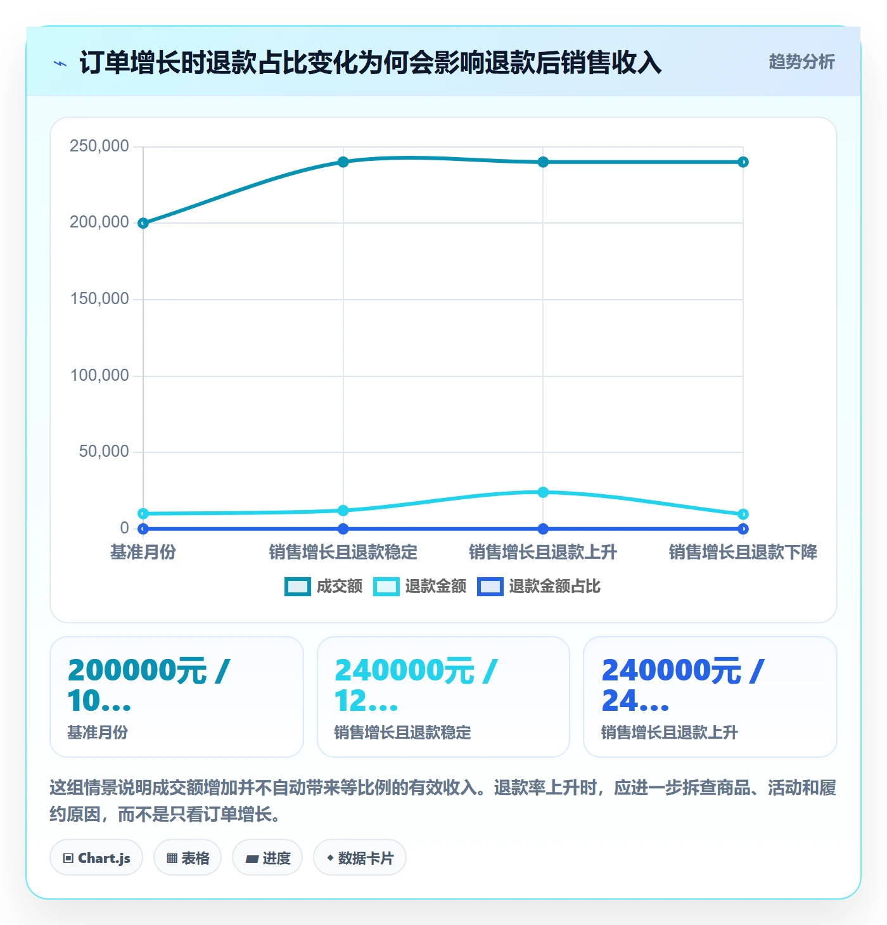Click the diamond icon in 数据卡片 chip

coord(330,858)
